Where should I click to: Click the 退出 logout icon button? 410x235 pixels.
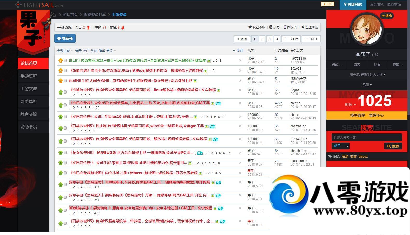(x=387, y=16)
